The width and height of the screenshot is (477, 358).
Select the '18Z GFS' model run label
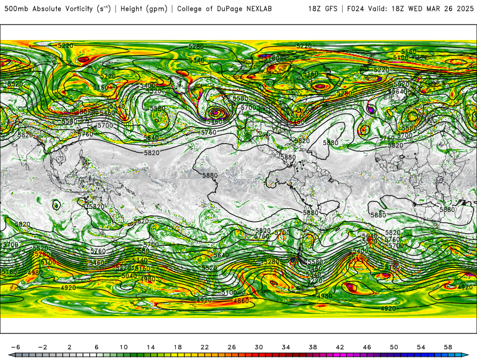[x=323, y=9]
